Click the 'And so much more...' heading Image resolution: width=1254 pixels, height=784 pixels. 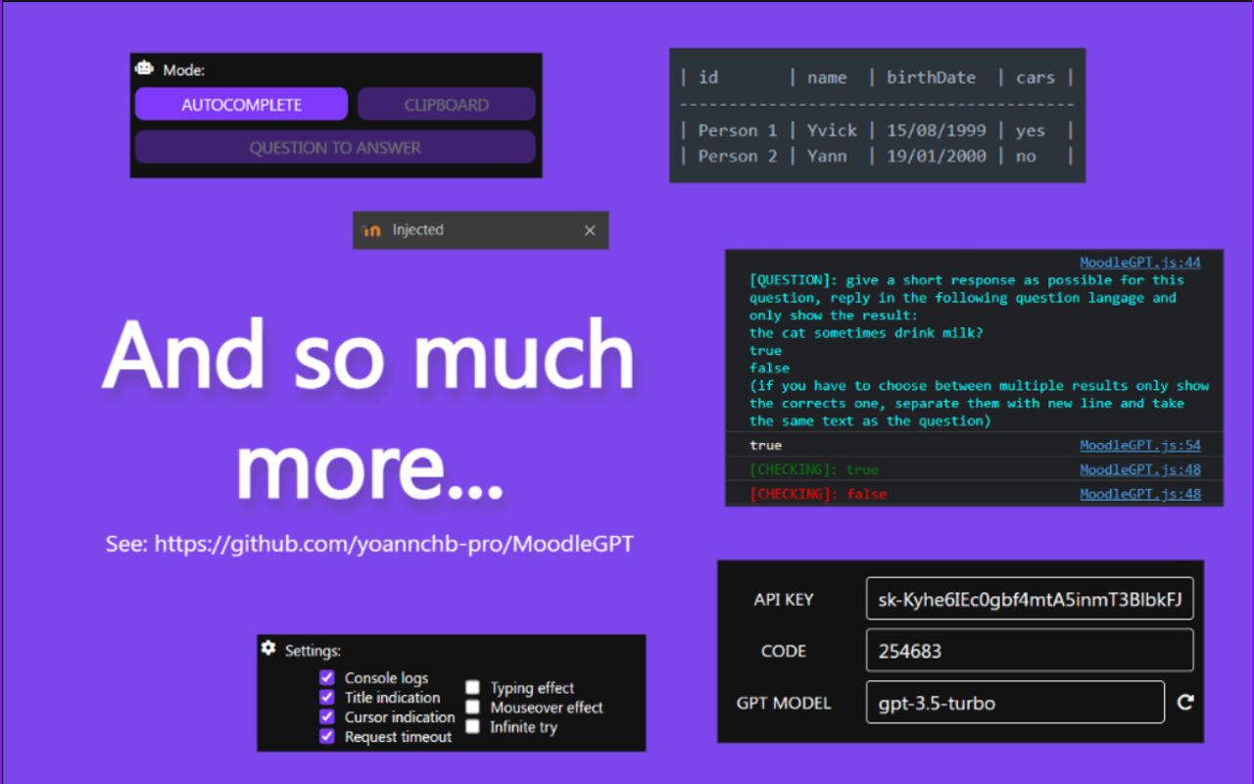tap(368, 409)
